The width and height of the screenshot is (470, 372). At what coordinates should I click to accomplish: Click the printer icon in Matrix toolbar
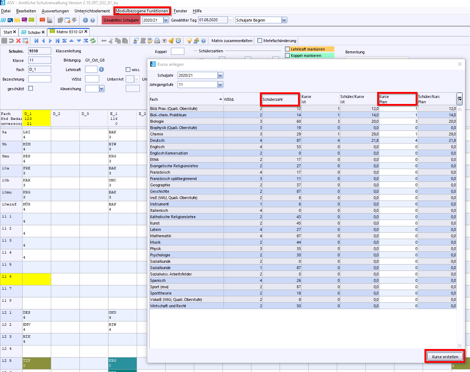coord(157,41)
